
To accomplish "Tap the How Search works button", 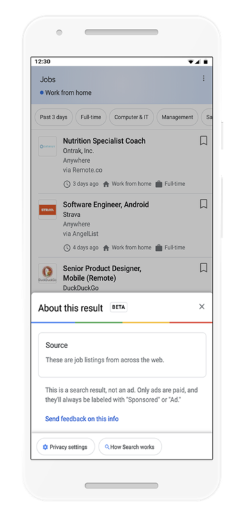I will pos(130,447).
